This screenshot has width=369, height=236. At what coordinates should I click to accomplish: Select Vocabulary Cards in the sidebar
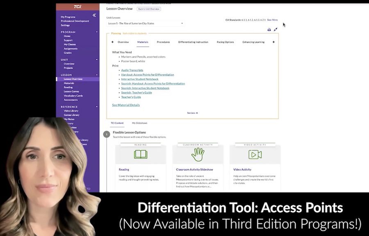coord(73,96)
